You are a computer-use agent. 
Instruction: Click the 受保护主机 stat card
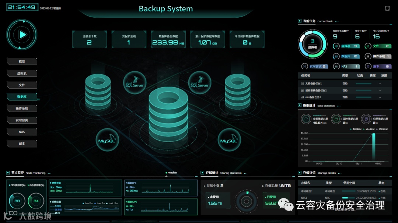click(x=129, y=39)
